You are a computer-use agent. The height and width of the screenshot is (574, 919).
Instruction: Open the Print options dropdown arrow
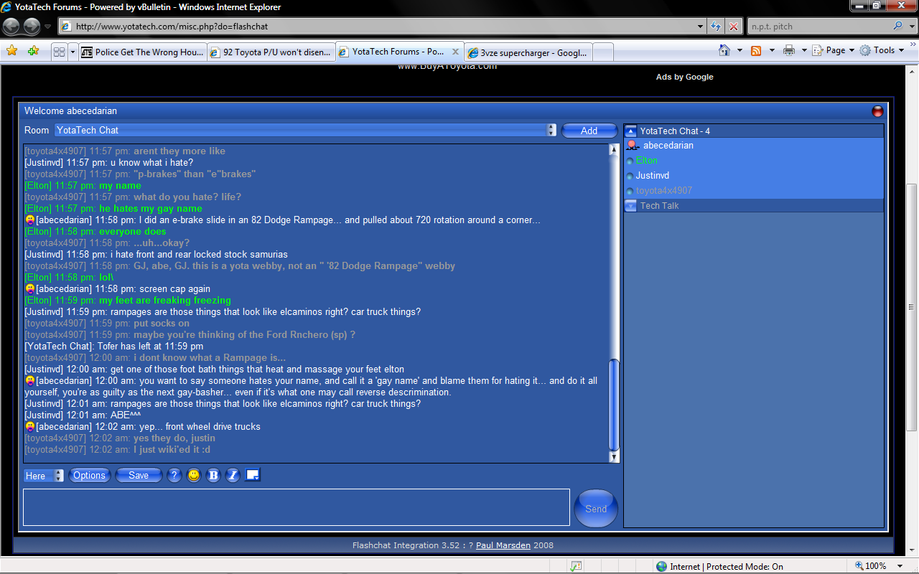tap(803, 50)
